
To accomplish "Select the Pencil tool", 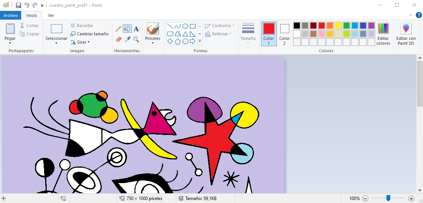I will point(118,29).
